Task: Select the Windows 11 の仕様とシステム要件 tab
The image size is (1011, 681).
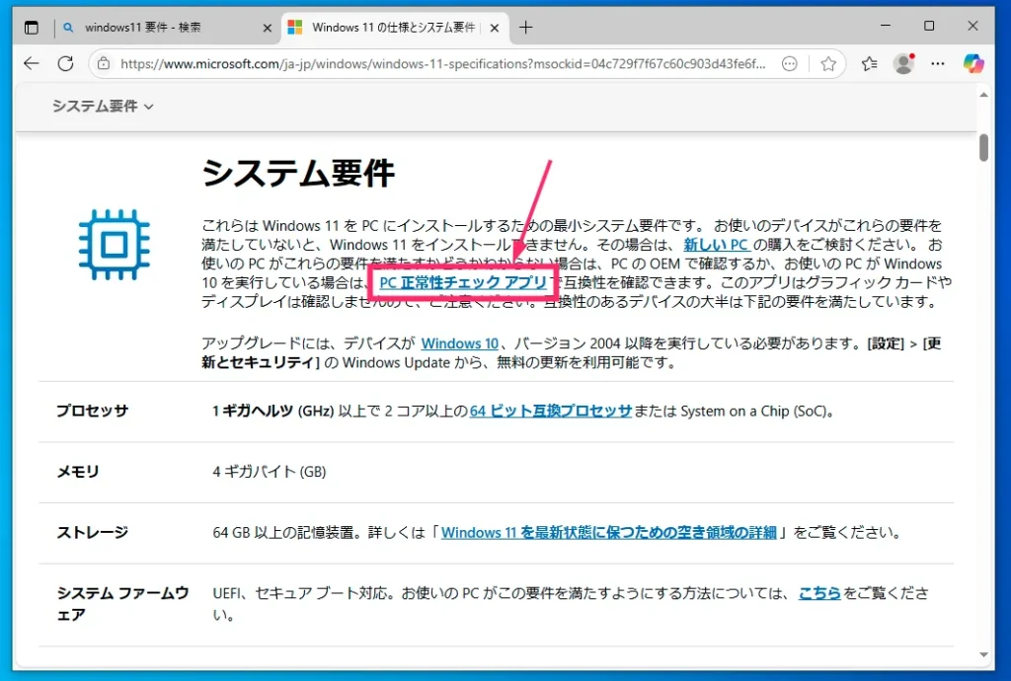Action: [x=393, y=27]
